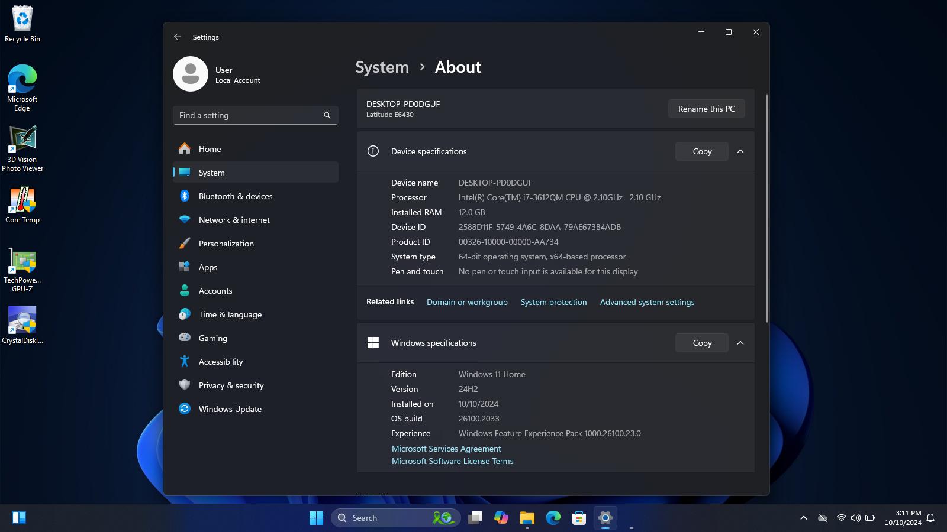
Task: Click the battery tray icon
Action: click(x=870, y=518)
